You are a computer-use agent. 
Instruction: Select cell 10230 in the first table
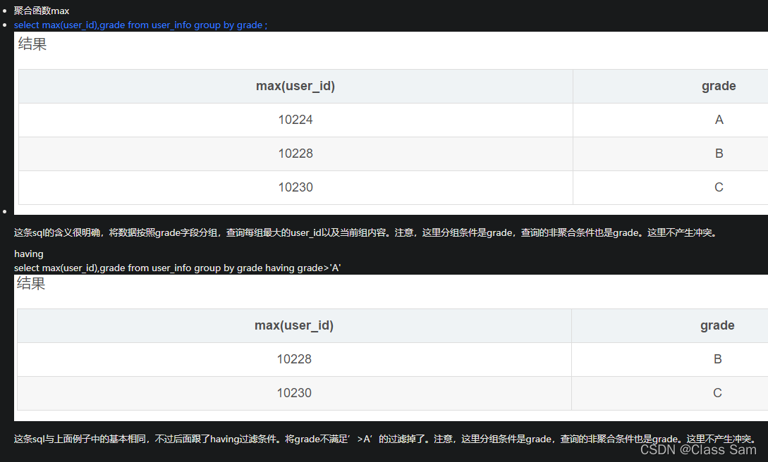(295, 187)
